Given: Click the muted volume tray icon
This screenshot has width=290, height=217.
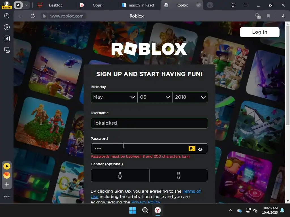Looking at the screenshot, I should pos(256,210).
